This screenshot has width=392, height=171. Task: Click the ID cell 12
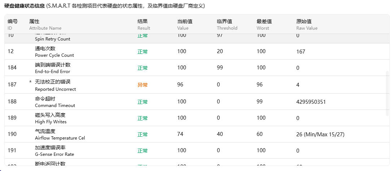click(x=10, y=51)
